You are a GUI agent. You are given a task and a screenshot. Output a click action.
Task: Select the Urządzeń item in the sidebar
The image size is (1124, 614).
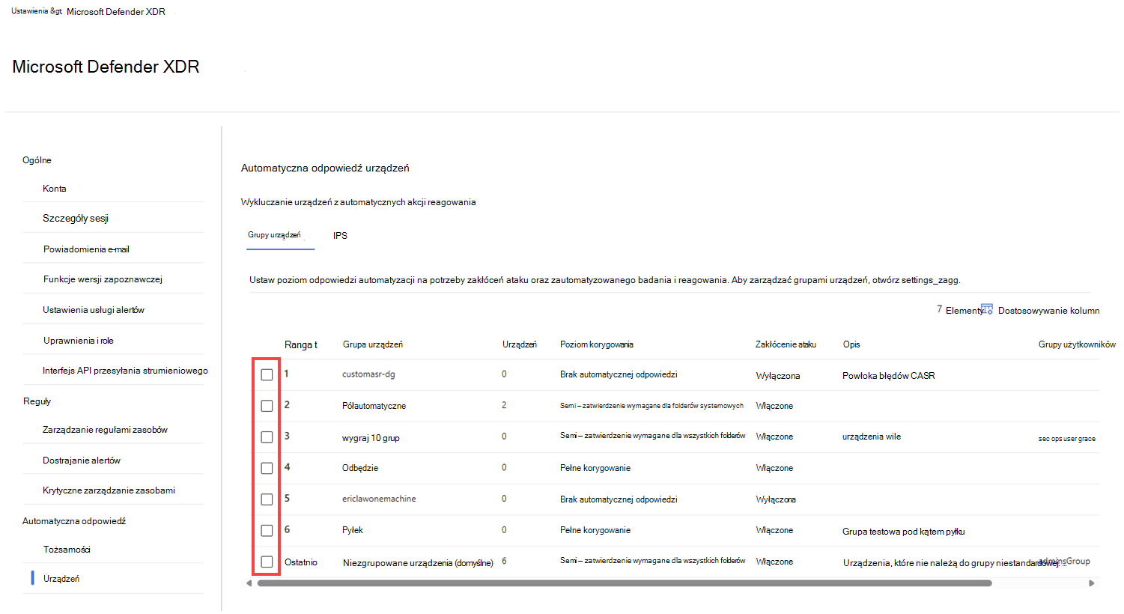(61, 579)
